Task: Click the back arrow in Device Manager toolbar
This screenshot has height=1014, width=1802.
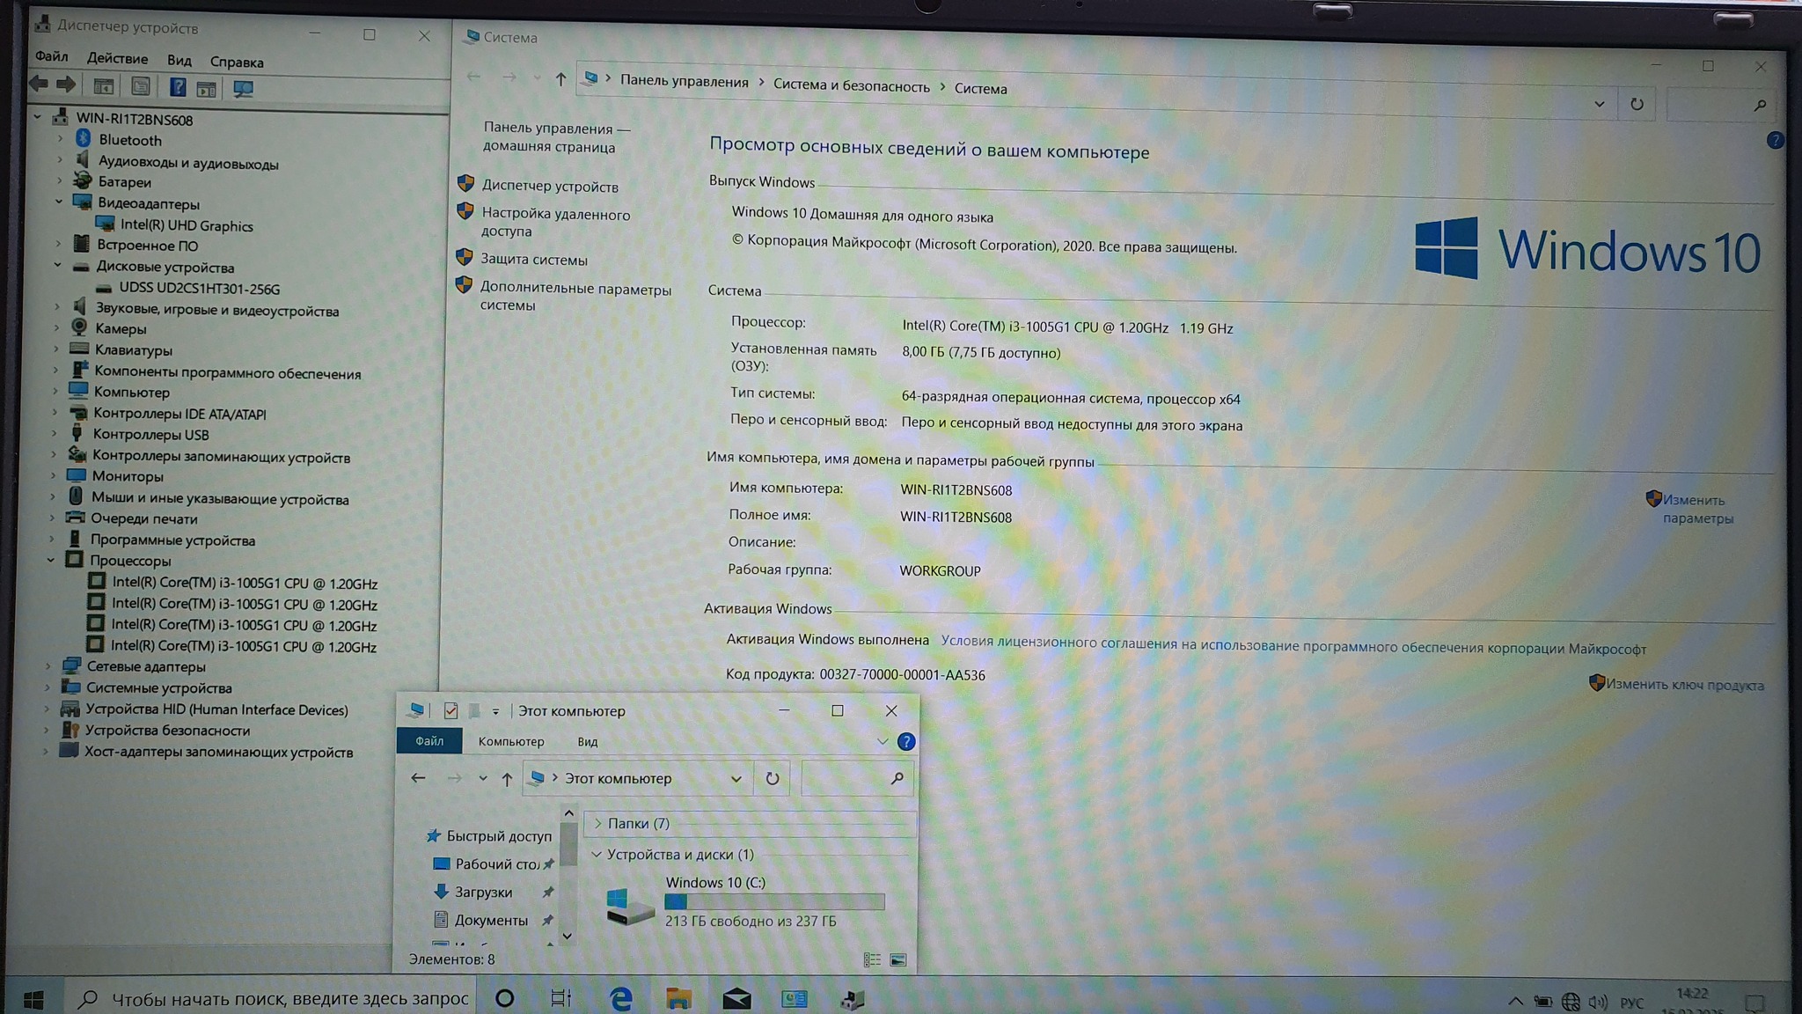Action: pyautogui.click(x=39, y=84)
